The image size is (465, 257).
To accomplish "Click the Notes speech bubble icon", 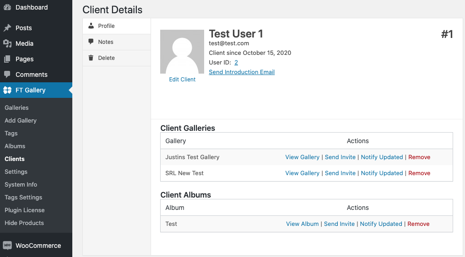I will point(91,42).
